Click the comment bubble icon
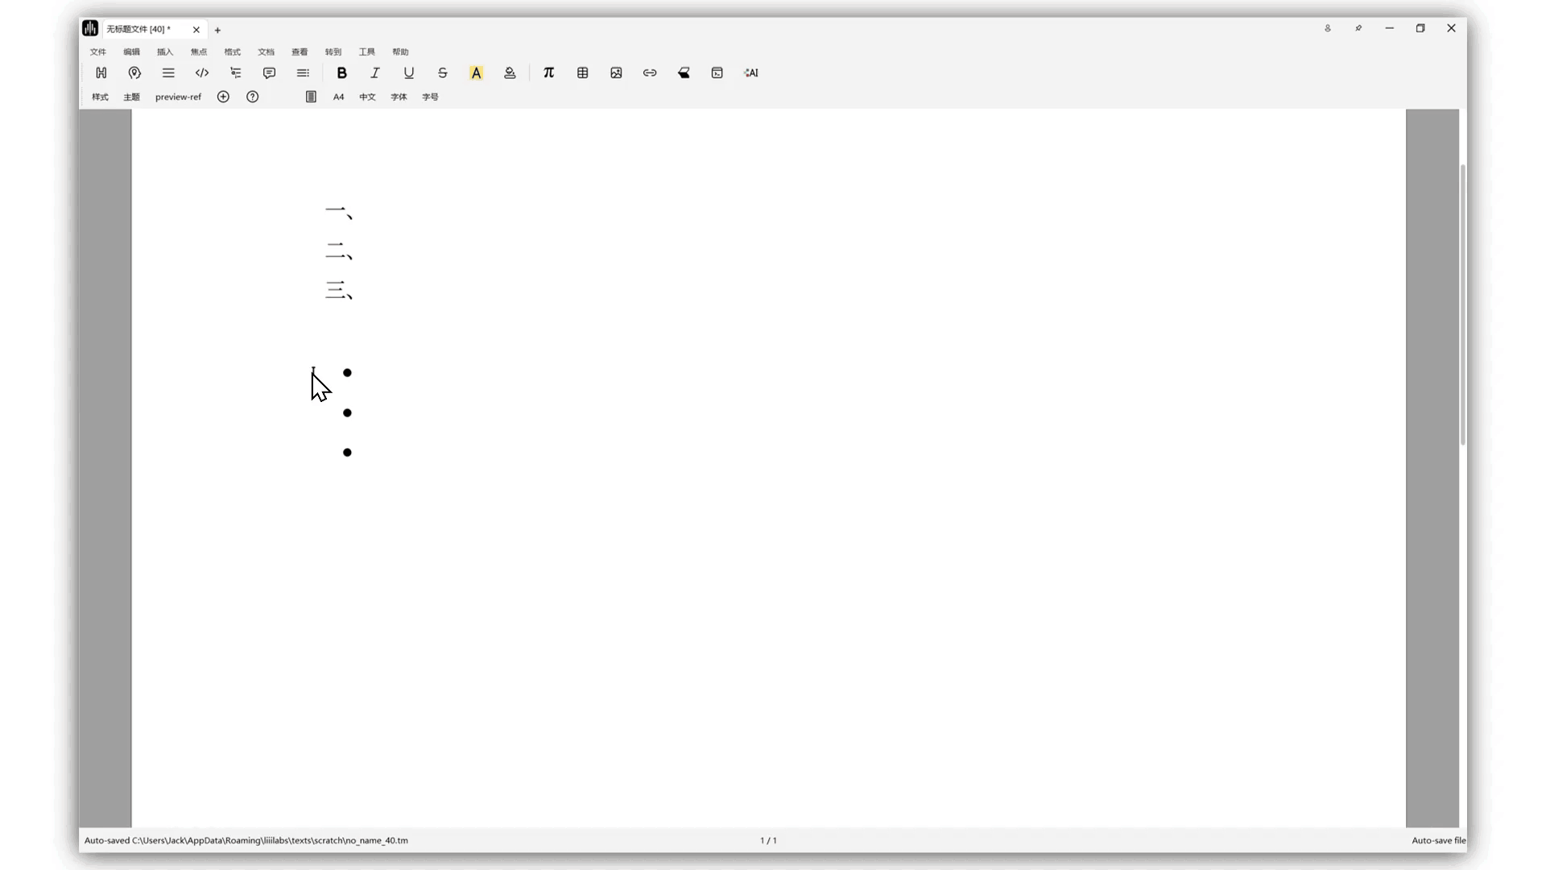 pos(269,72)
